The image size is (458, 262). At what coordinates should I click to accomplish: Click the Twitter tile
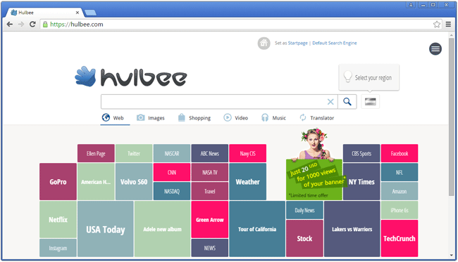134,153
